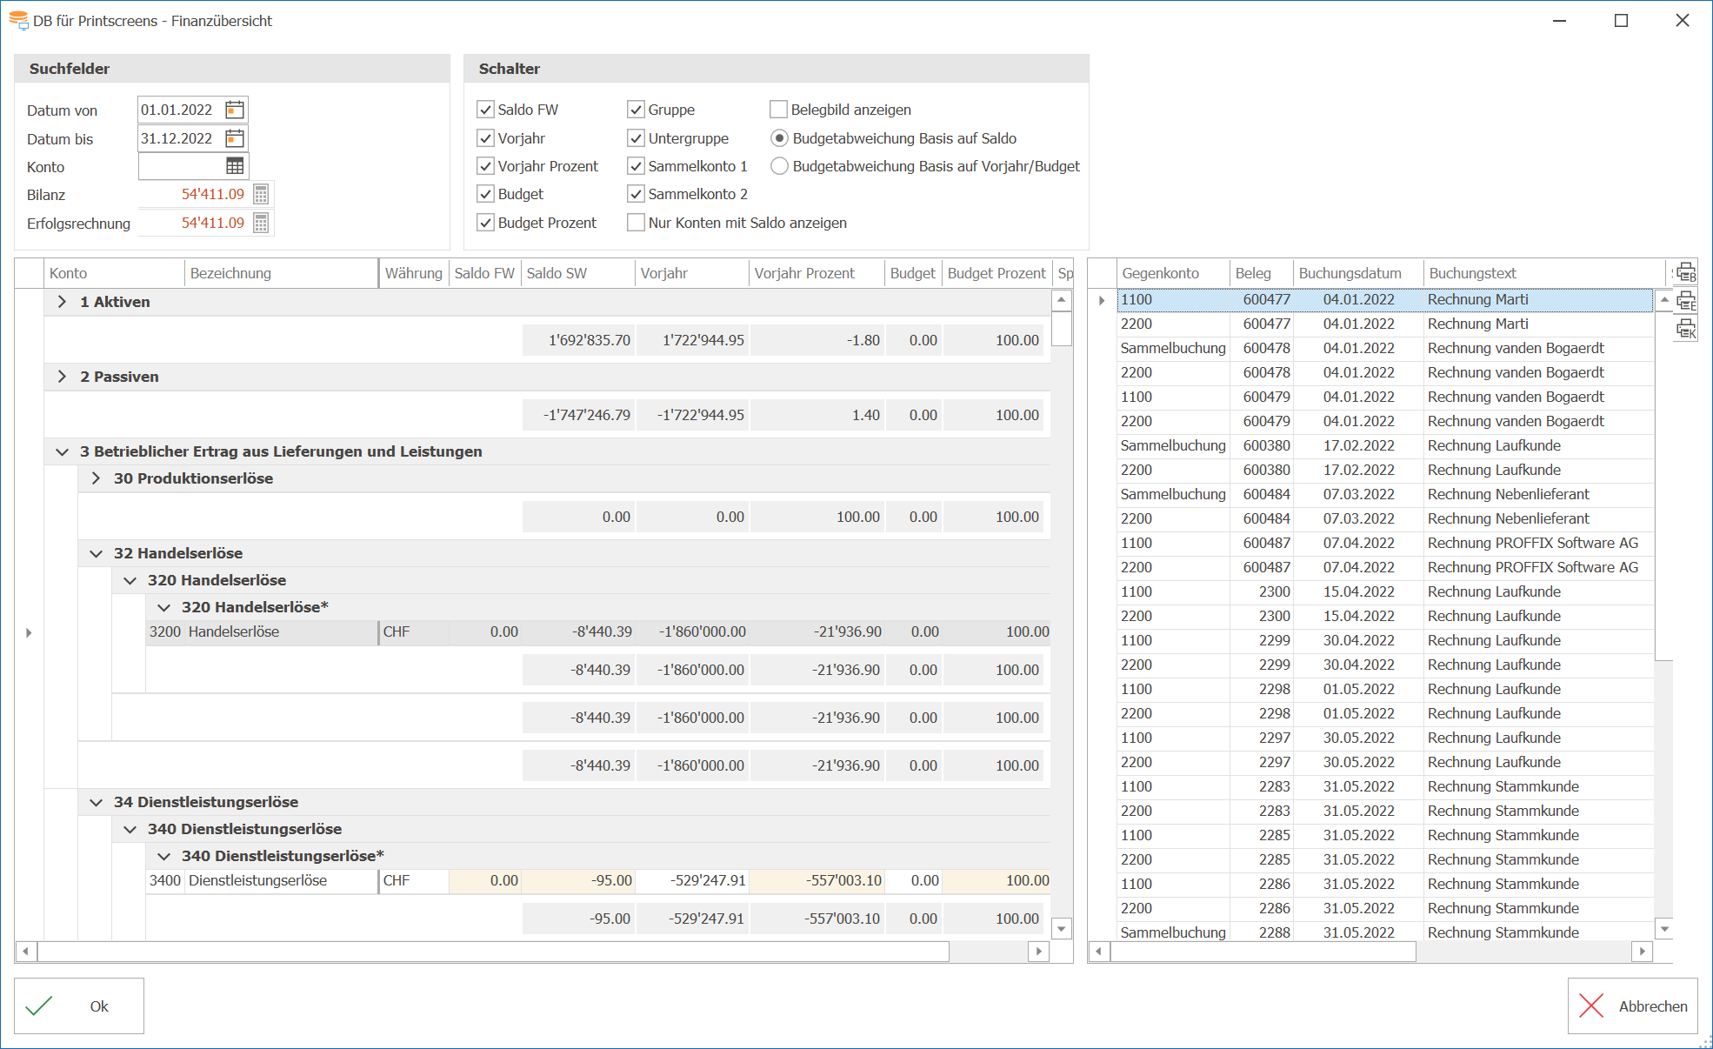Click the Buchungsdatum column header

tap(1357, 273)
